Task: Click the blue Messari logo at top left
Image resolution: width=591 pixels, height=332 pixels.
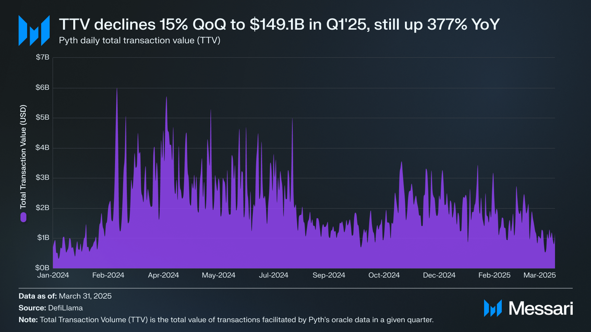Action: coord(34,31)
